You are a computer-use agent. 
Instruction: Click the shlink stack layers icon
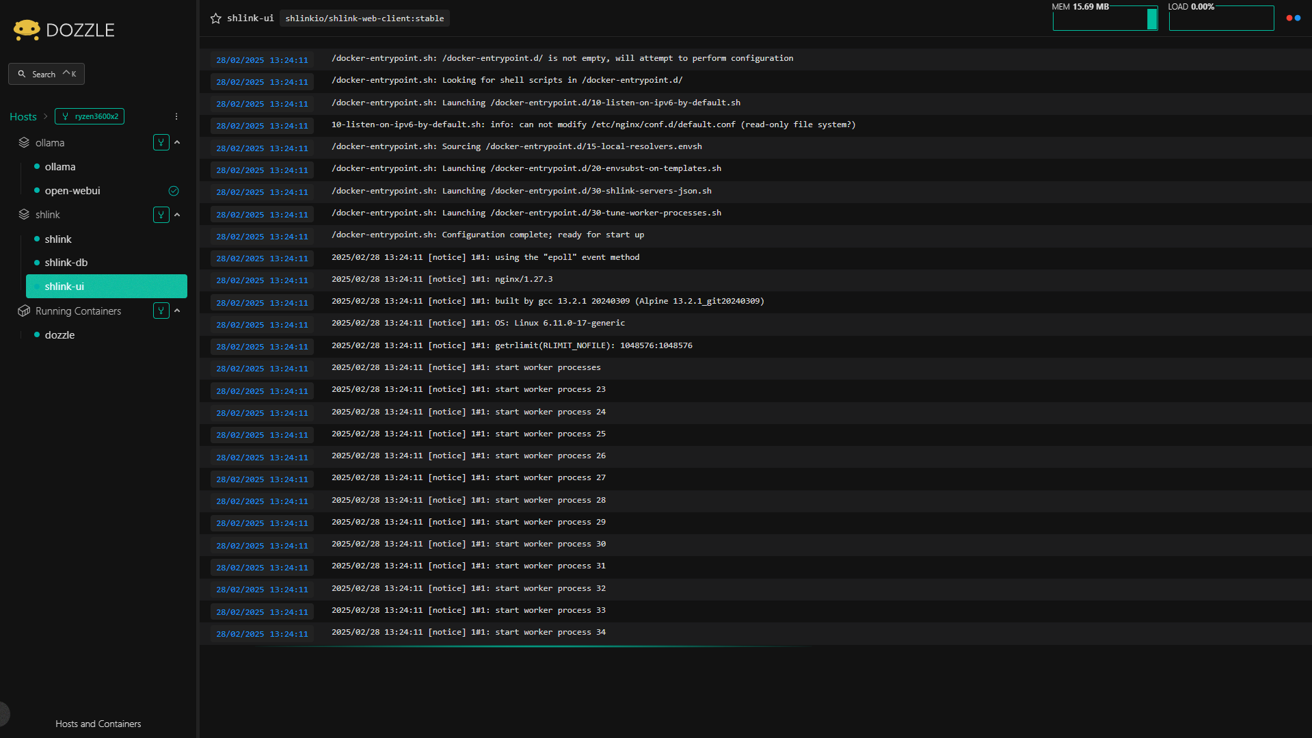pyautogui.click(x=24, y=215)
